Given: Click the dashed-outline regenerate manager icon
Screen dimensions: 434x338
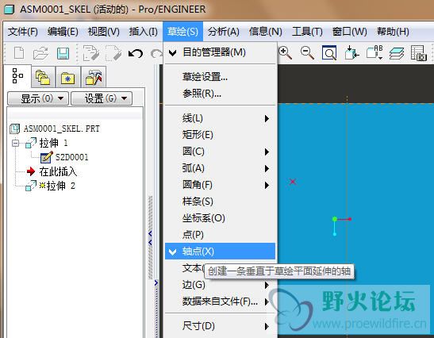Looking at the screenshot, I should pyautogui.click(x=113, y=53).
